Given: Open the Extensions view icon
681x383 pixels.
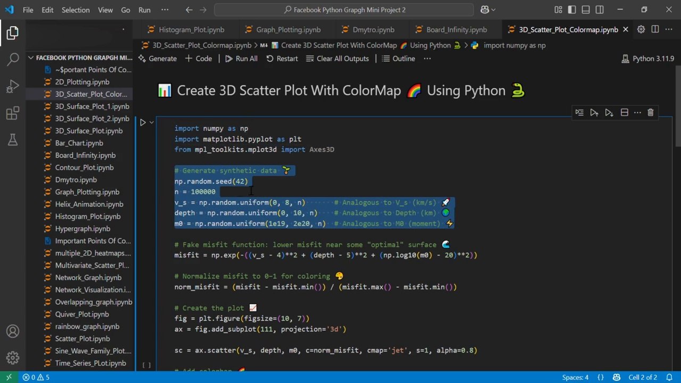Looking at the screenshot, I should (x=13, y=113).
